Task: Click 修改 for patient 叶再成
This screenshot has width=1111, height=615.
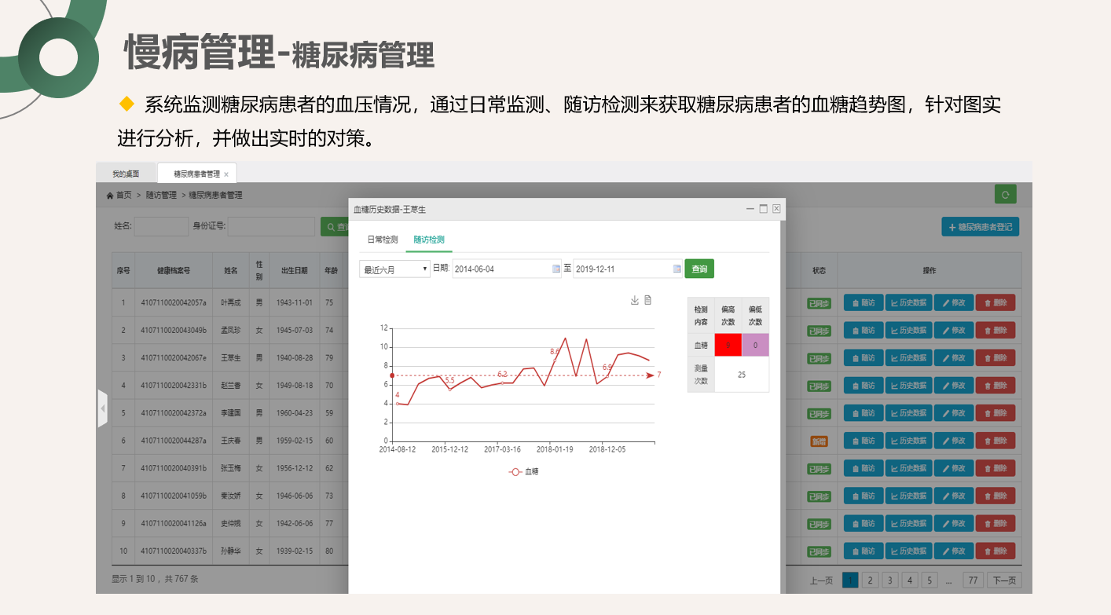Action: click(954, 302)
